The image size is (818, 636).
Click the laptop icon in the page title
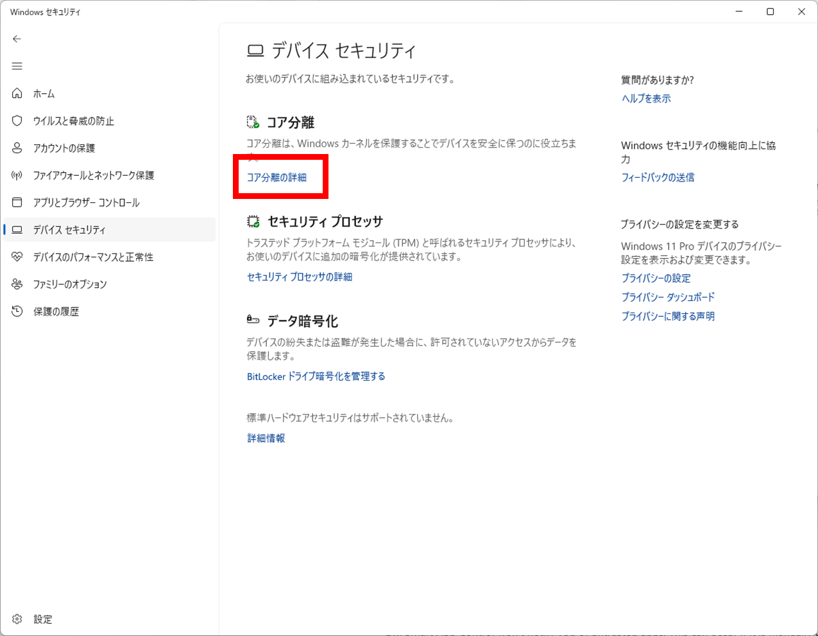(255, 51)
